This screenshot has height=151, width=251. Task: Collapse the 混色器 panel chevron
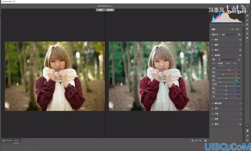tap(213, 55)
